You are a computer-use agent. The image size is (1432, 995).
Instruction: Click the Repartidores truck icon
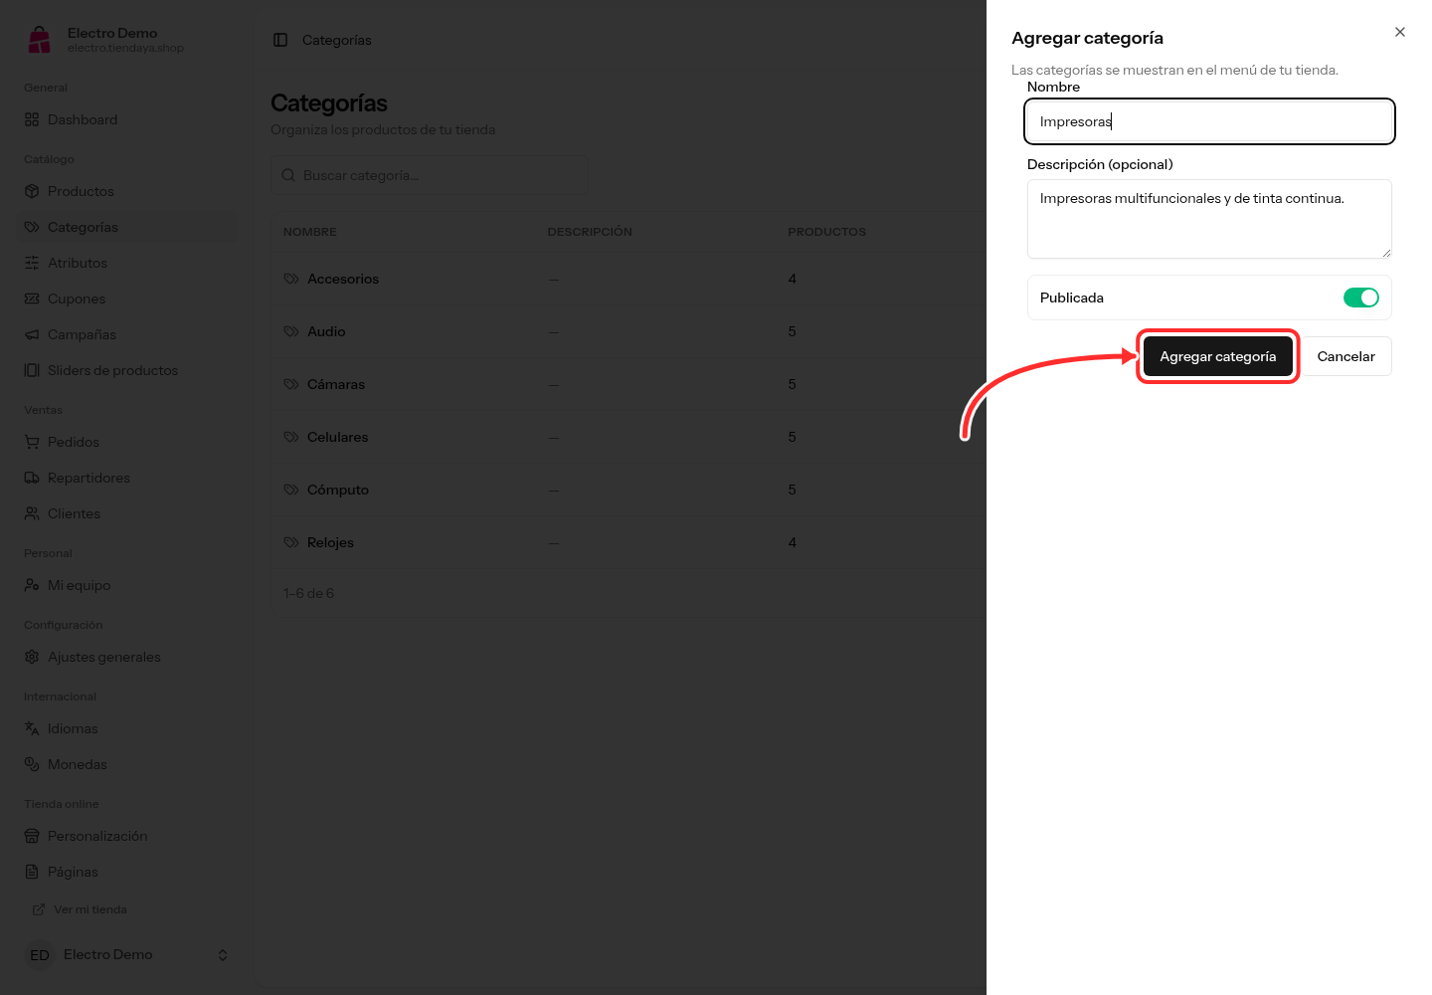32,478
